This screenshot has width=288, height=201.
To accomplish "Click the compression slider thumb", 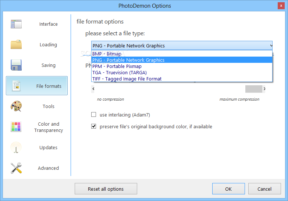I will coord(254,89).
